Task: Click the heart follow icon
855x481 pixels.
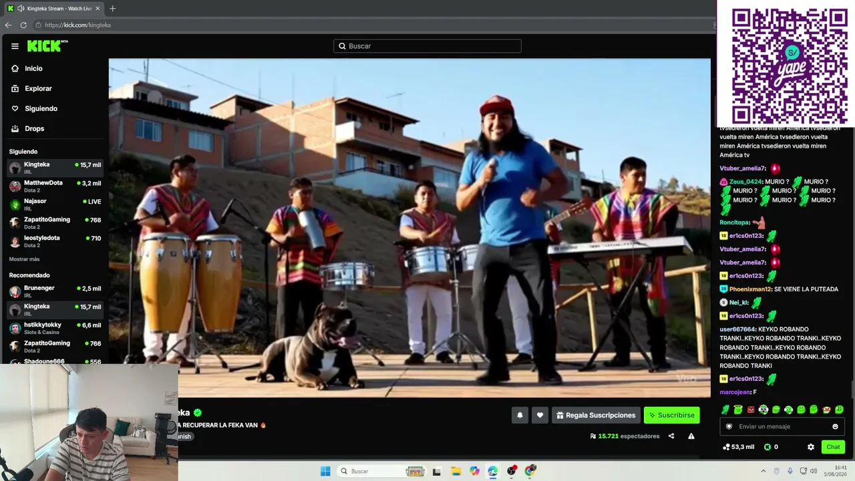Action: tap(540, 415)
